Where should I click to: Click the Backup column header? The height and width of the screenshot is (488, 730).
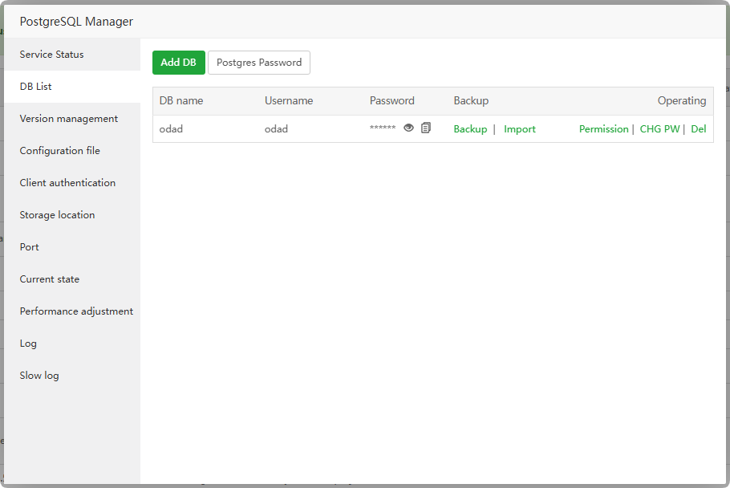(x=471, y=100)
